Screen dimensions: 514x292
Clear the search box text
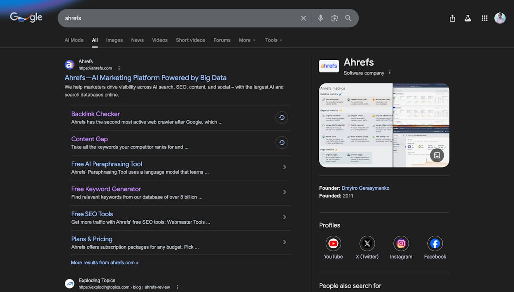(x=304, y=18)
